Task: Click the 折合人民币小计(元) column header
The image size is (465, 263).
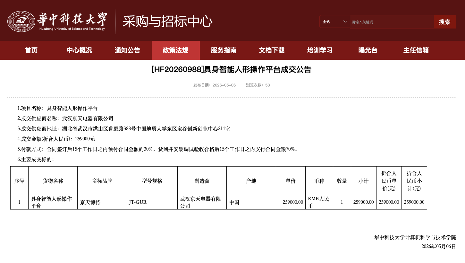Action: coord(414,181)
